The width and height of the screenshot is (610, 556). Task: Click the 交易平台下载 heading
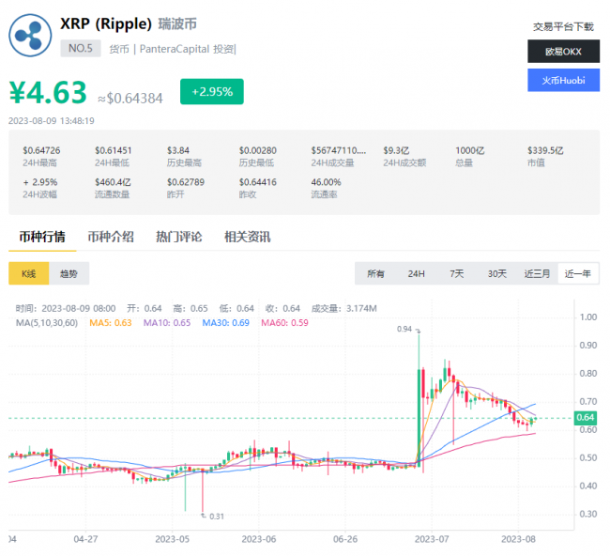click(563, 27)
